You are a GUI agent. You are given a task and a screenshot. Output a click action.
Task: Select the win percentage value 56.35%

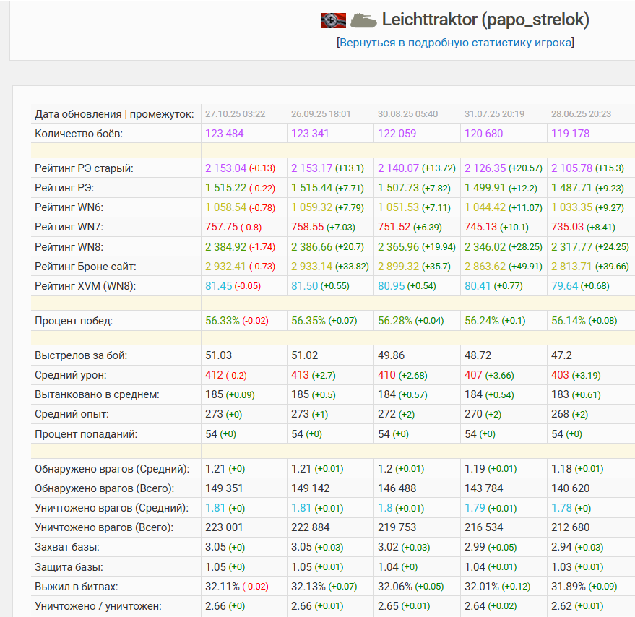[308, 321]
